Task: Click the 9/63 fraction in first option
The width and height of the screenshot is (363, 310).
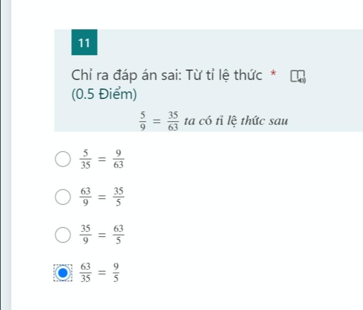Action: (118, 159)
